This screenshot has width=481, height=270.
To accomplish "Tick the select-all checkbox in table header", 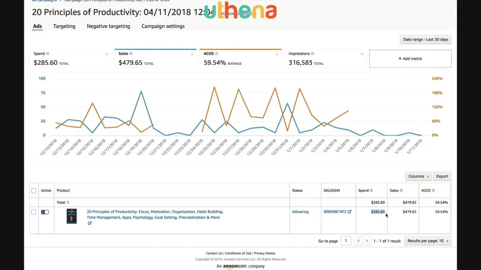I will click(34, 191).
